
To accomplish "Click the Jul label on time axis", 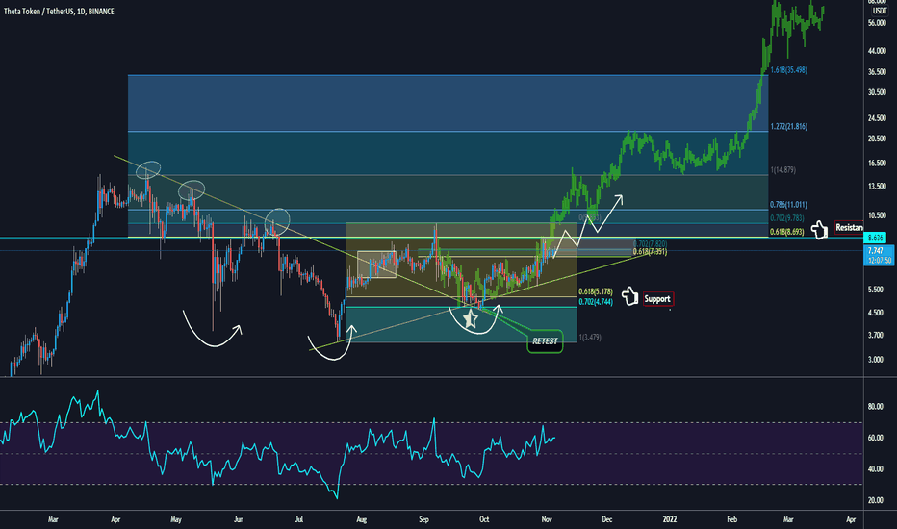I will [x=298, y=519].
